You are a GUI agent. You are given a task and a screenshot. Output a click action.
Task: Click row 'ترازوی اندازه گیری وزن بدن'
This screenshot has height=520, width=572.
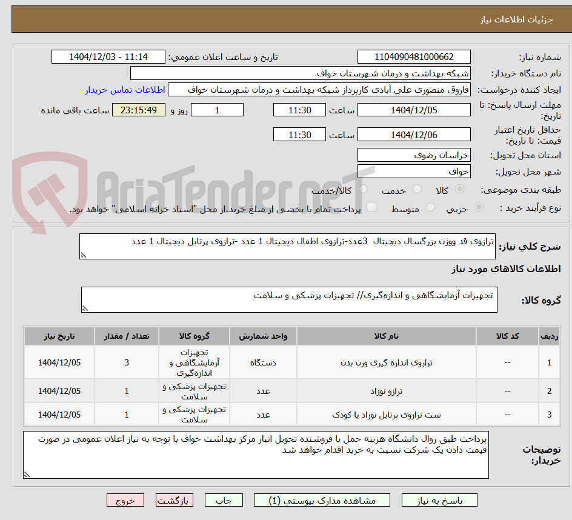coord(292,362)
